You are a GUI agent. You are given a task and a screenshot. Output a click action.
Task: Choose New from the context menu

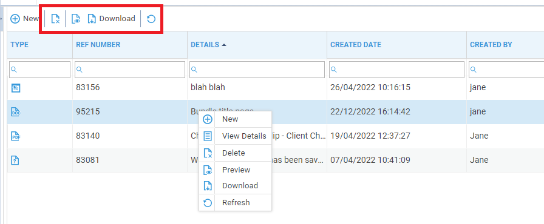coord(235,119)
